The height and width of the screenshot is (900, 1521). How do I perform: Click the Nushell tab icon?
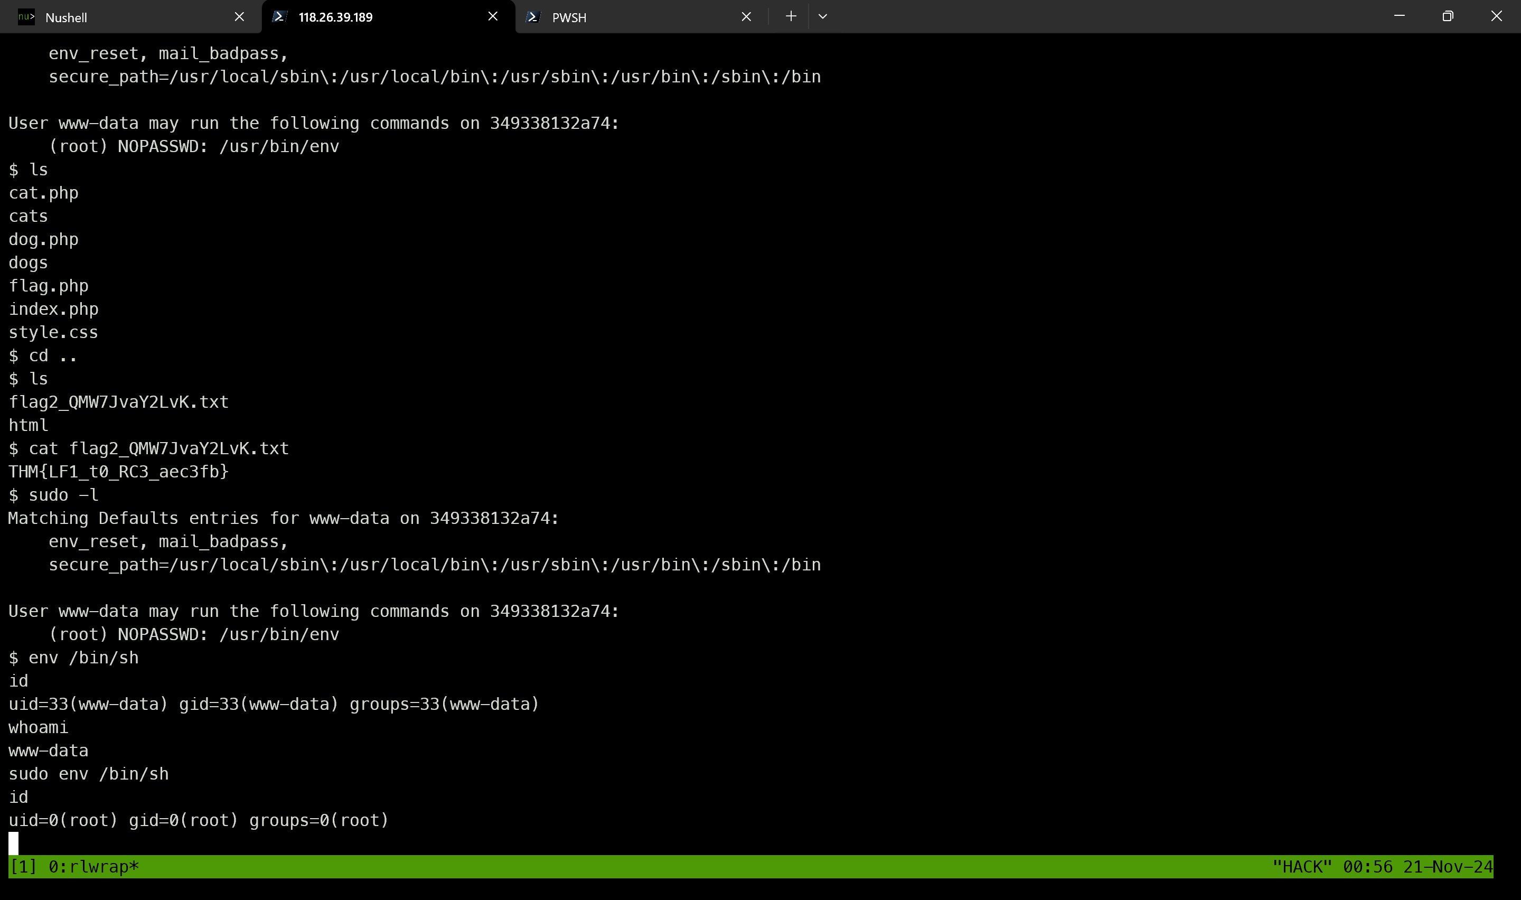point(26,17)
